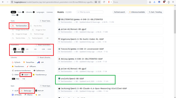Open browser extensions puzzle icon

pos(169,2)
